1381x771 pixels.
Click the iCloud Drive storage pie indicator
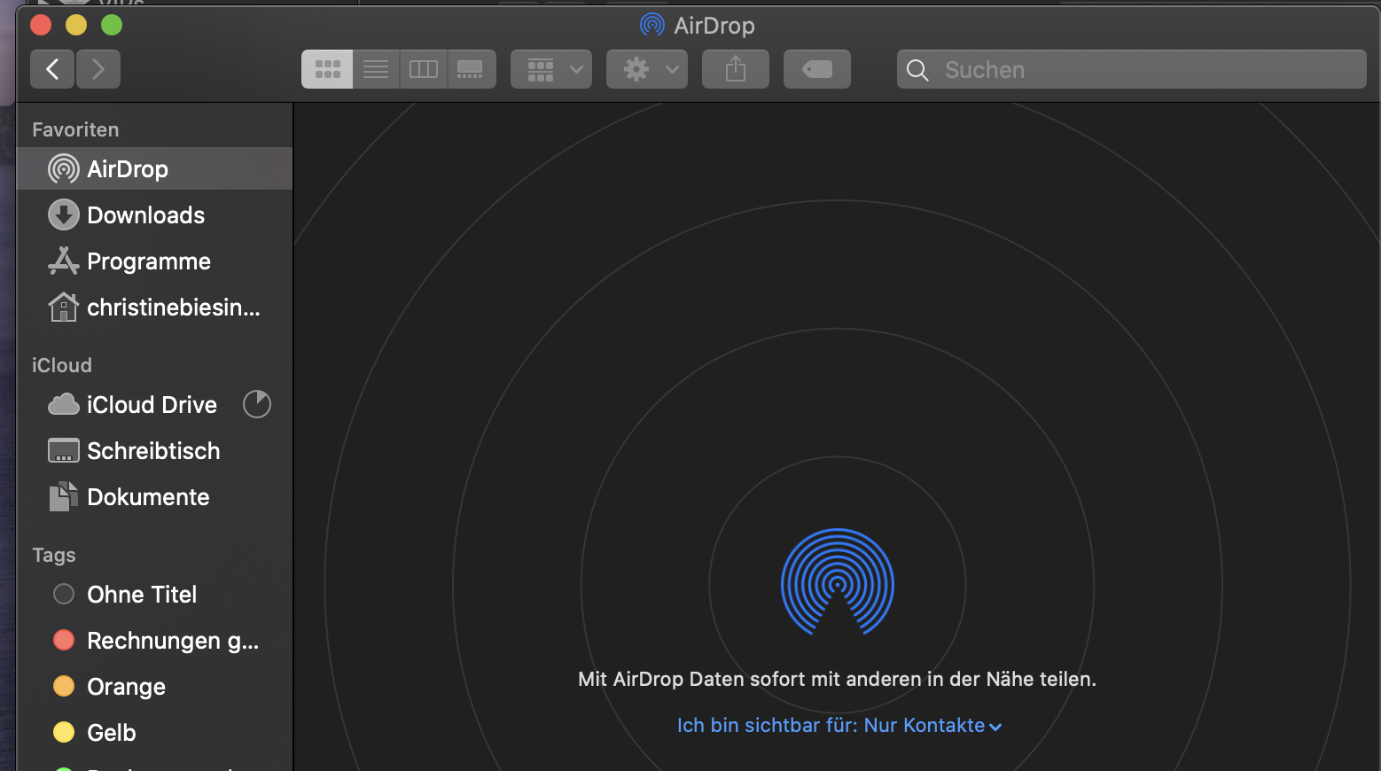pos(257,404)
